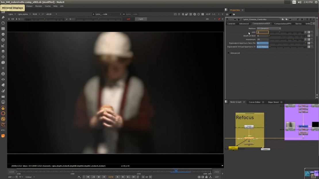This screenshot has width=319, height=179.
Task: Open the Method dropdown showing 2D
Action: (x=268, y=28)
